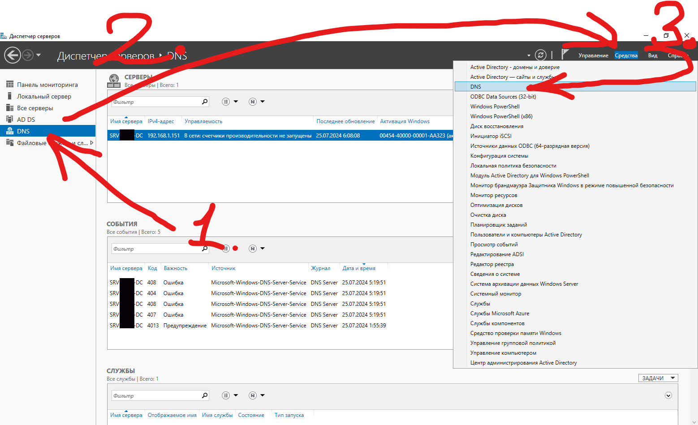Open the Средства menu

click(x=626, y=56)
